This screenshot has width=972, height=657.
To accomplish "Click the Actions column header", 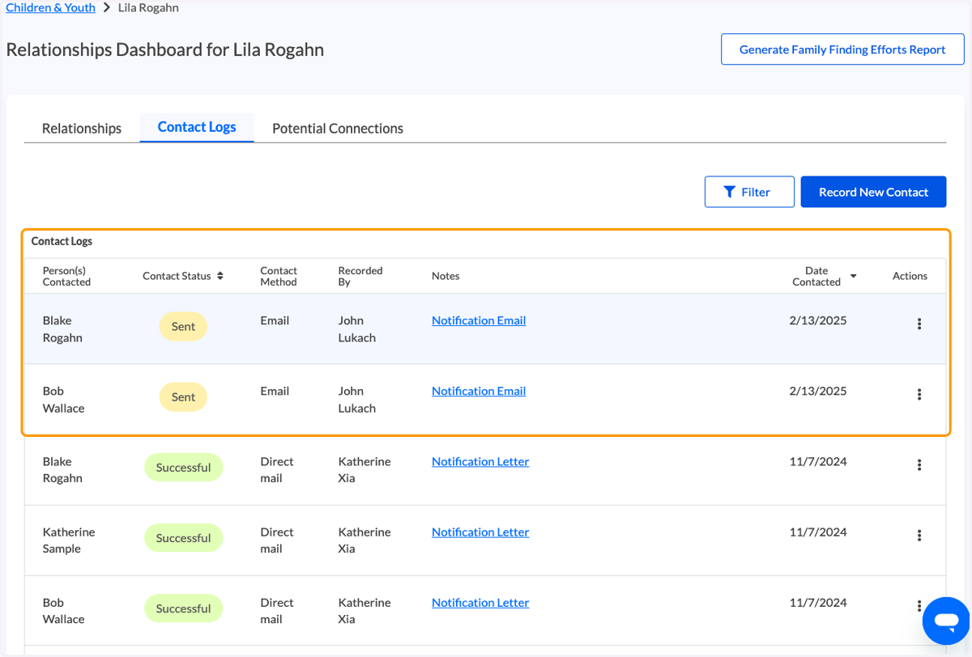I will click(910, 276).
